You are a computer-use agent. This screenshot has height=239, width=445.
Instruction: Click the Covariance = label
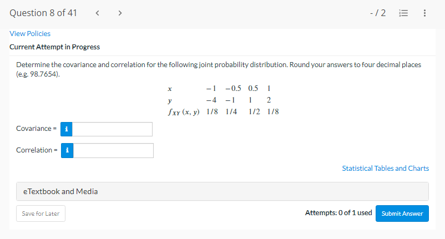(x=36, y=129)
